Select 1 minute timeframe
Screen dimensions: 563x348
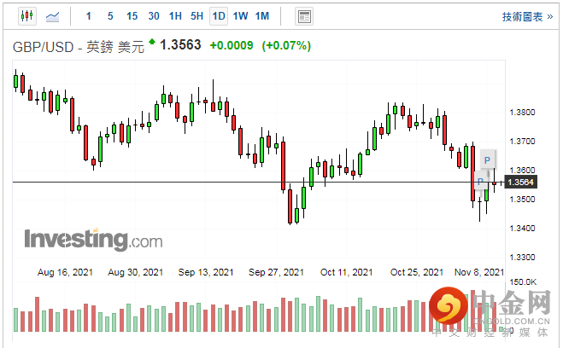point(90,16)
